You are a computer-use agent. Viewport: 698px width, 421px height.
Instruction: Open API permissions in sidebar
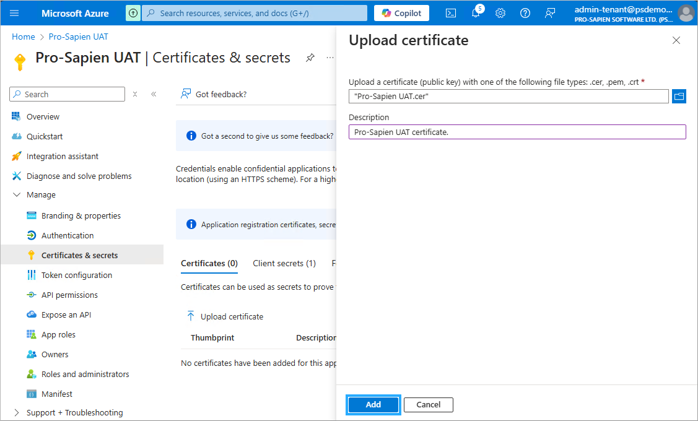[x=69, y=295]
